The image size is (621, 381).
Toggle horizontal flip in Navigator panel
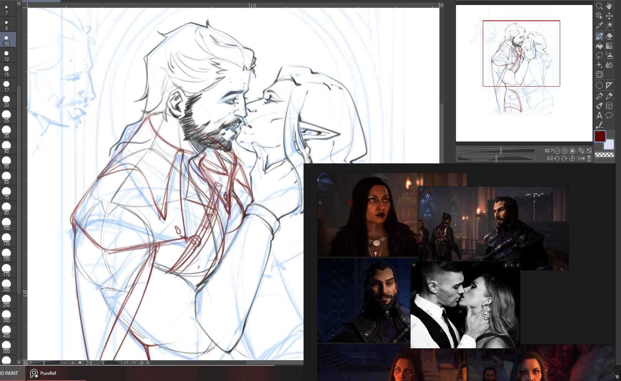coord(581,158)
